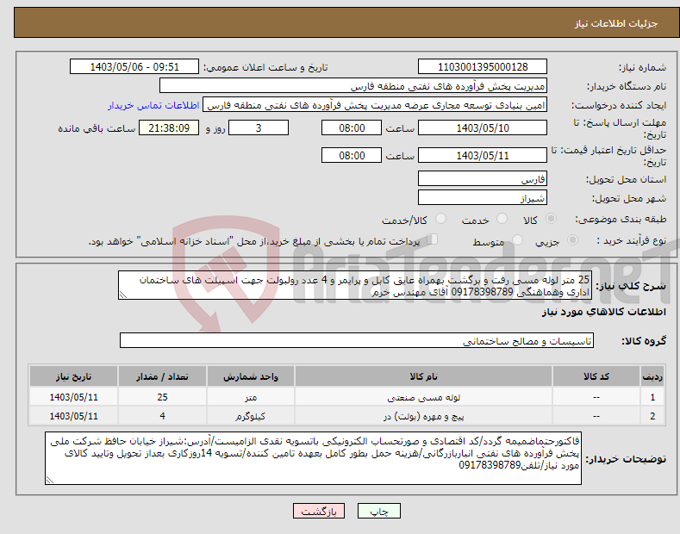Click the ردیف column header
The height and width of the screenshot is (534, 680).
pyautogui.click(x=652, y=376)
